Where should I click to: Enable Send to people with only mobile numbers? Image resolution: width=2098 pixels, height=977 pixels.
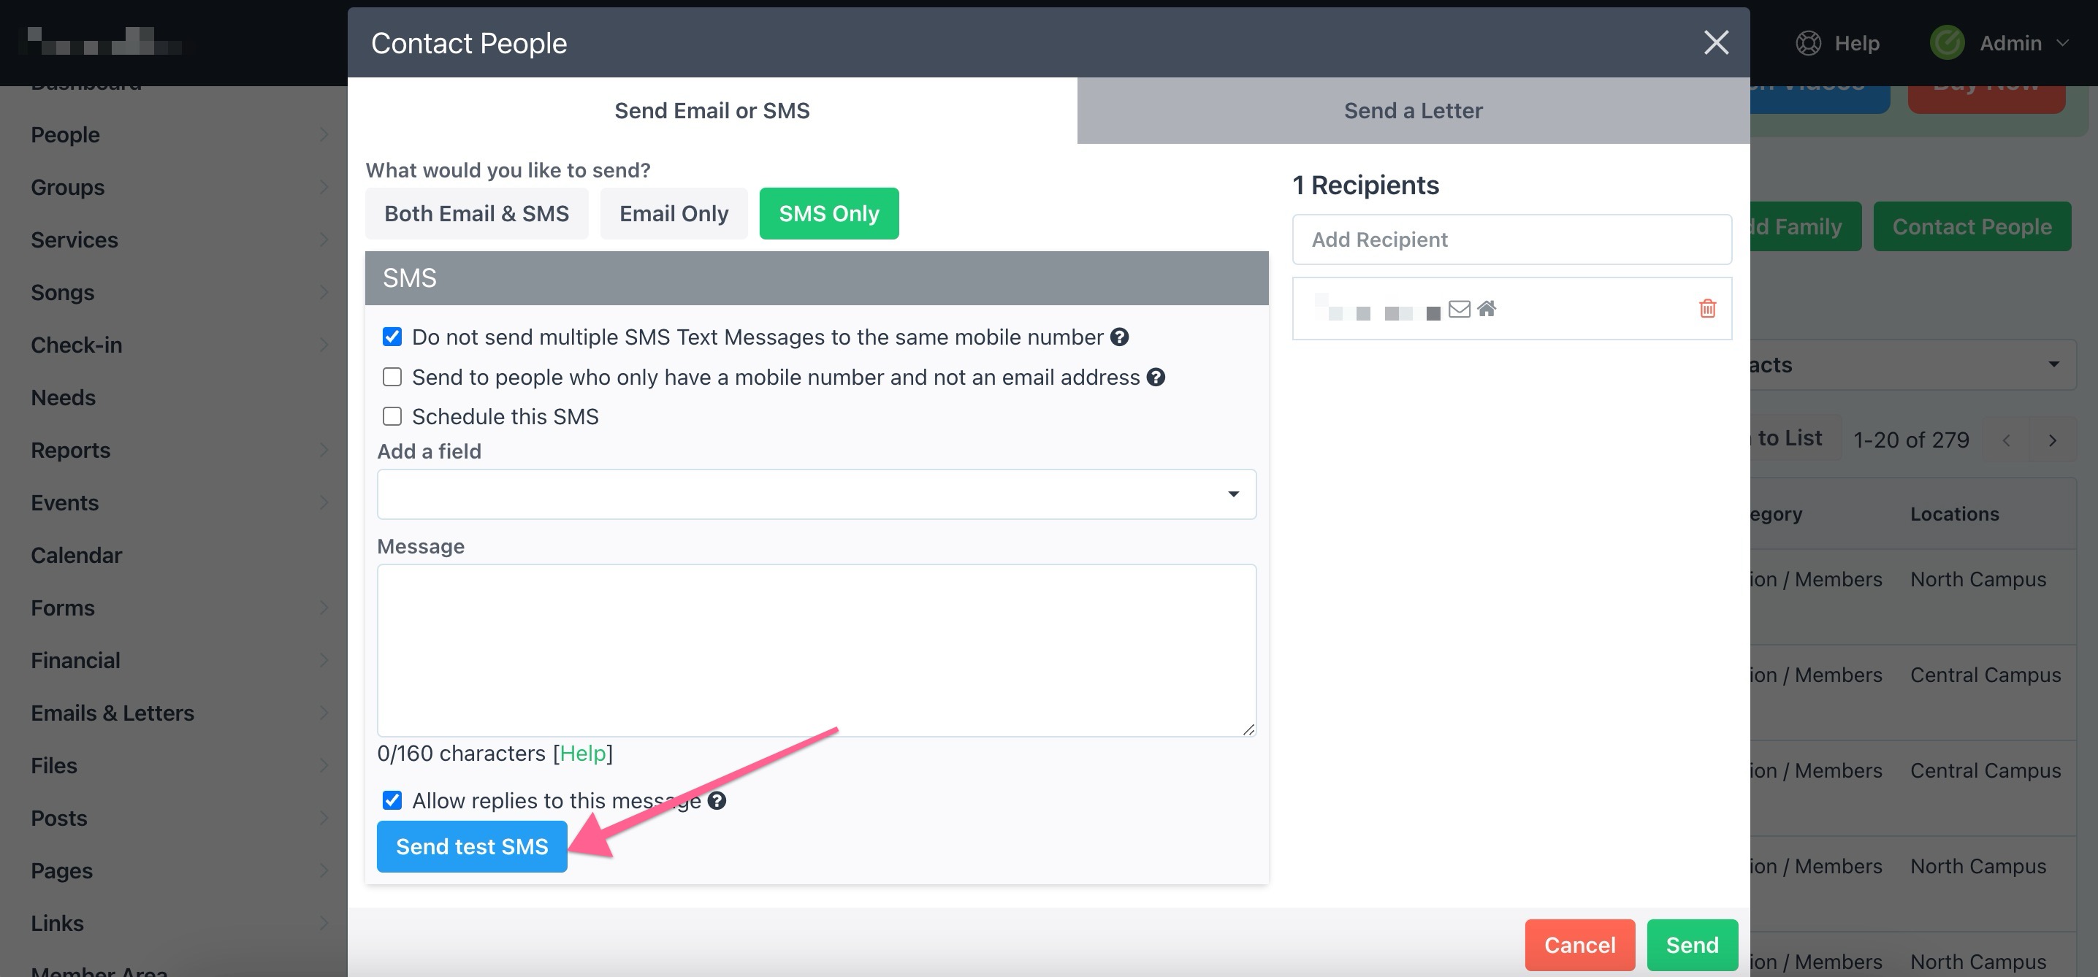point(392,376)
